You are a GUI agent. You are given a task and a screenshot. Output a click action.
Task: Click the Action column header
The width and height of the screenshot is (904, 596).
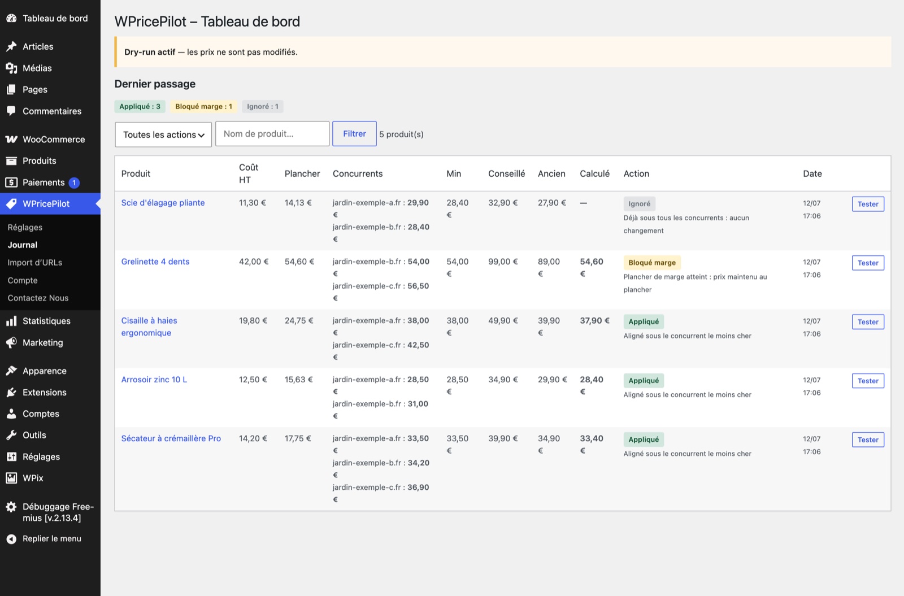pyautogui.click(x=636, y=173)
